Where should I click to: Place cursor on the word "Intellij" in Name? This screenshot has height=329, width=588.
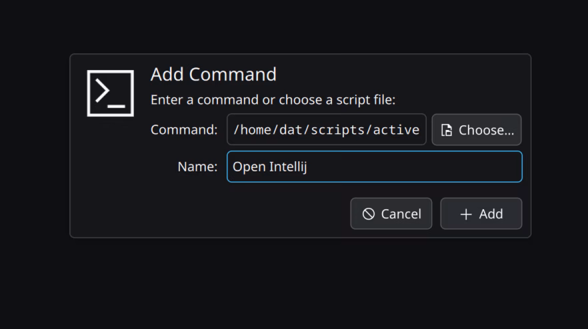[287, 166]
